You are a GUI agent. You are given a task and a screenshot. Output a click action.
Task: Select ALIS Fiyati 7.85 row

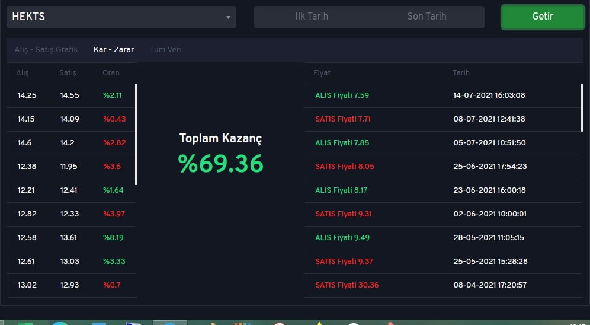(443, 143)
